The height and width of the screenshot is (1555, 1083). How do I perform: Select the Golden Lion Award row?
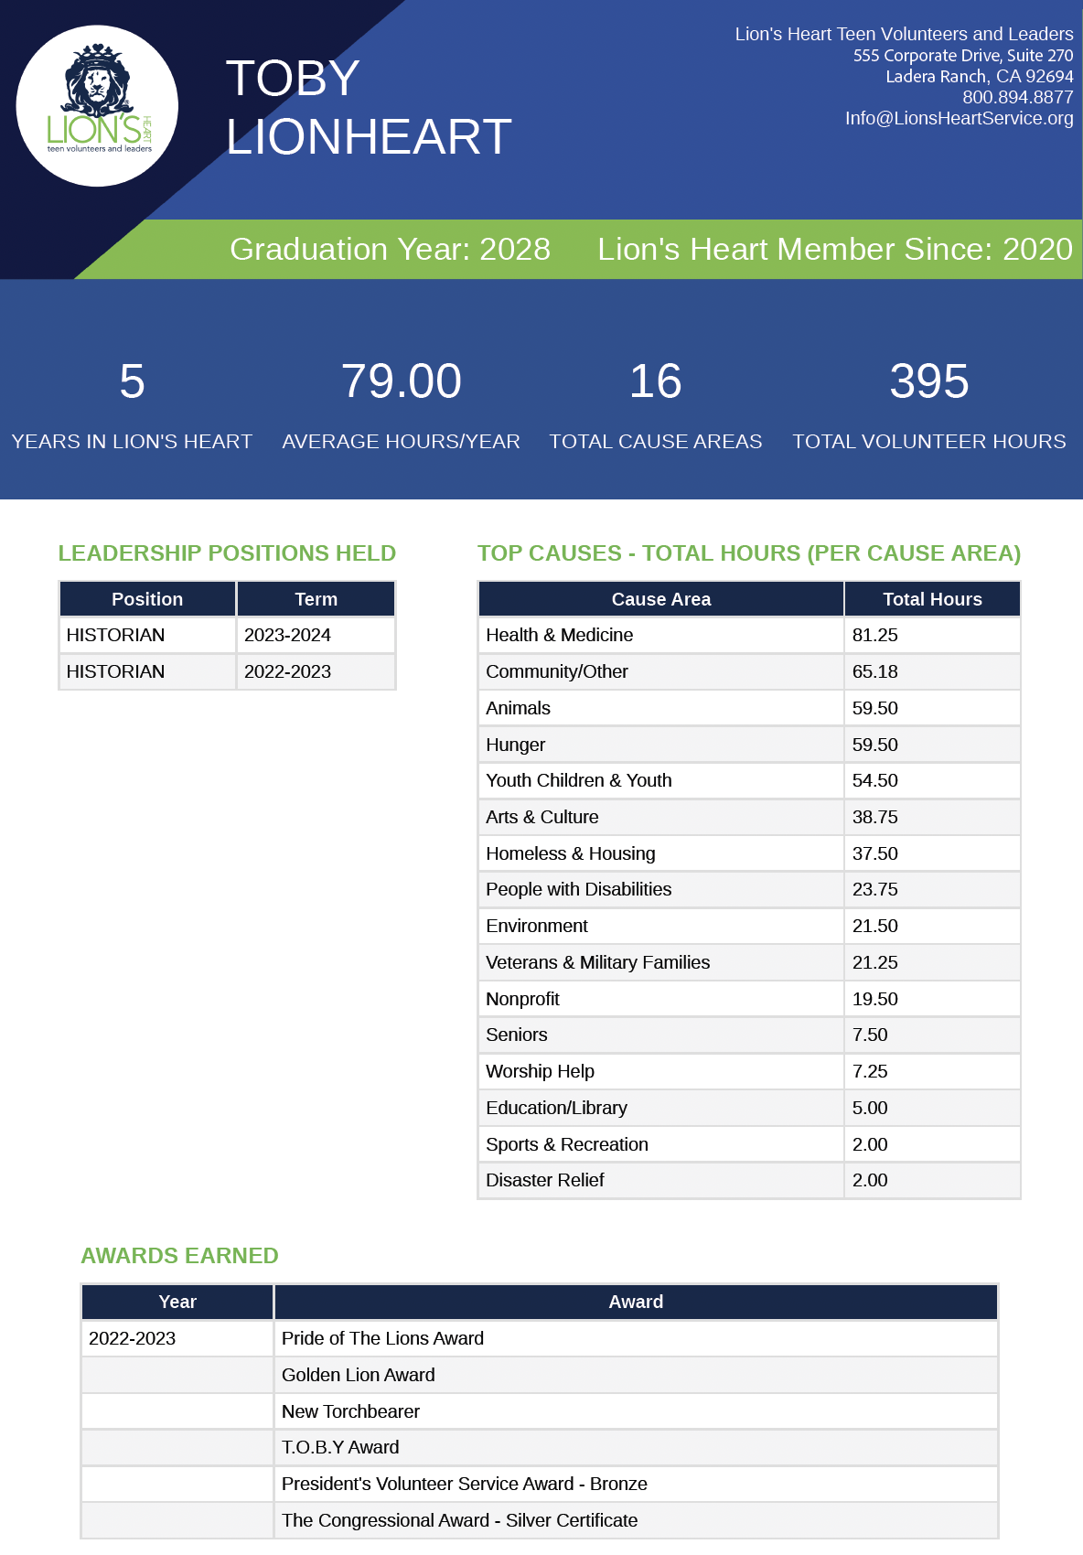(x=540, y=1375)
